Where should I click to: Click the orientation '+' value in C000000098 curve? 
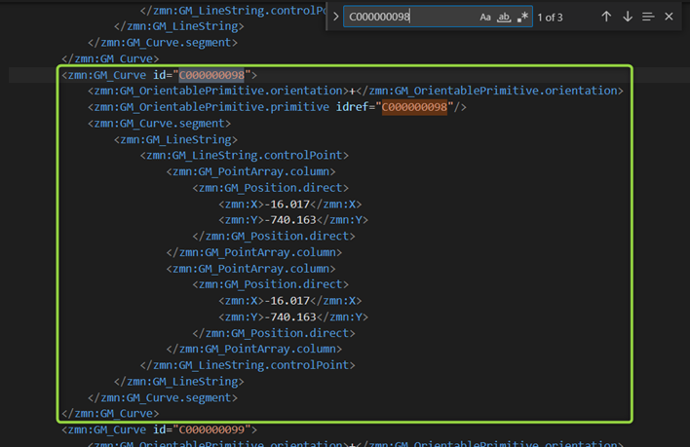click(352, 91)
